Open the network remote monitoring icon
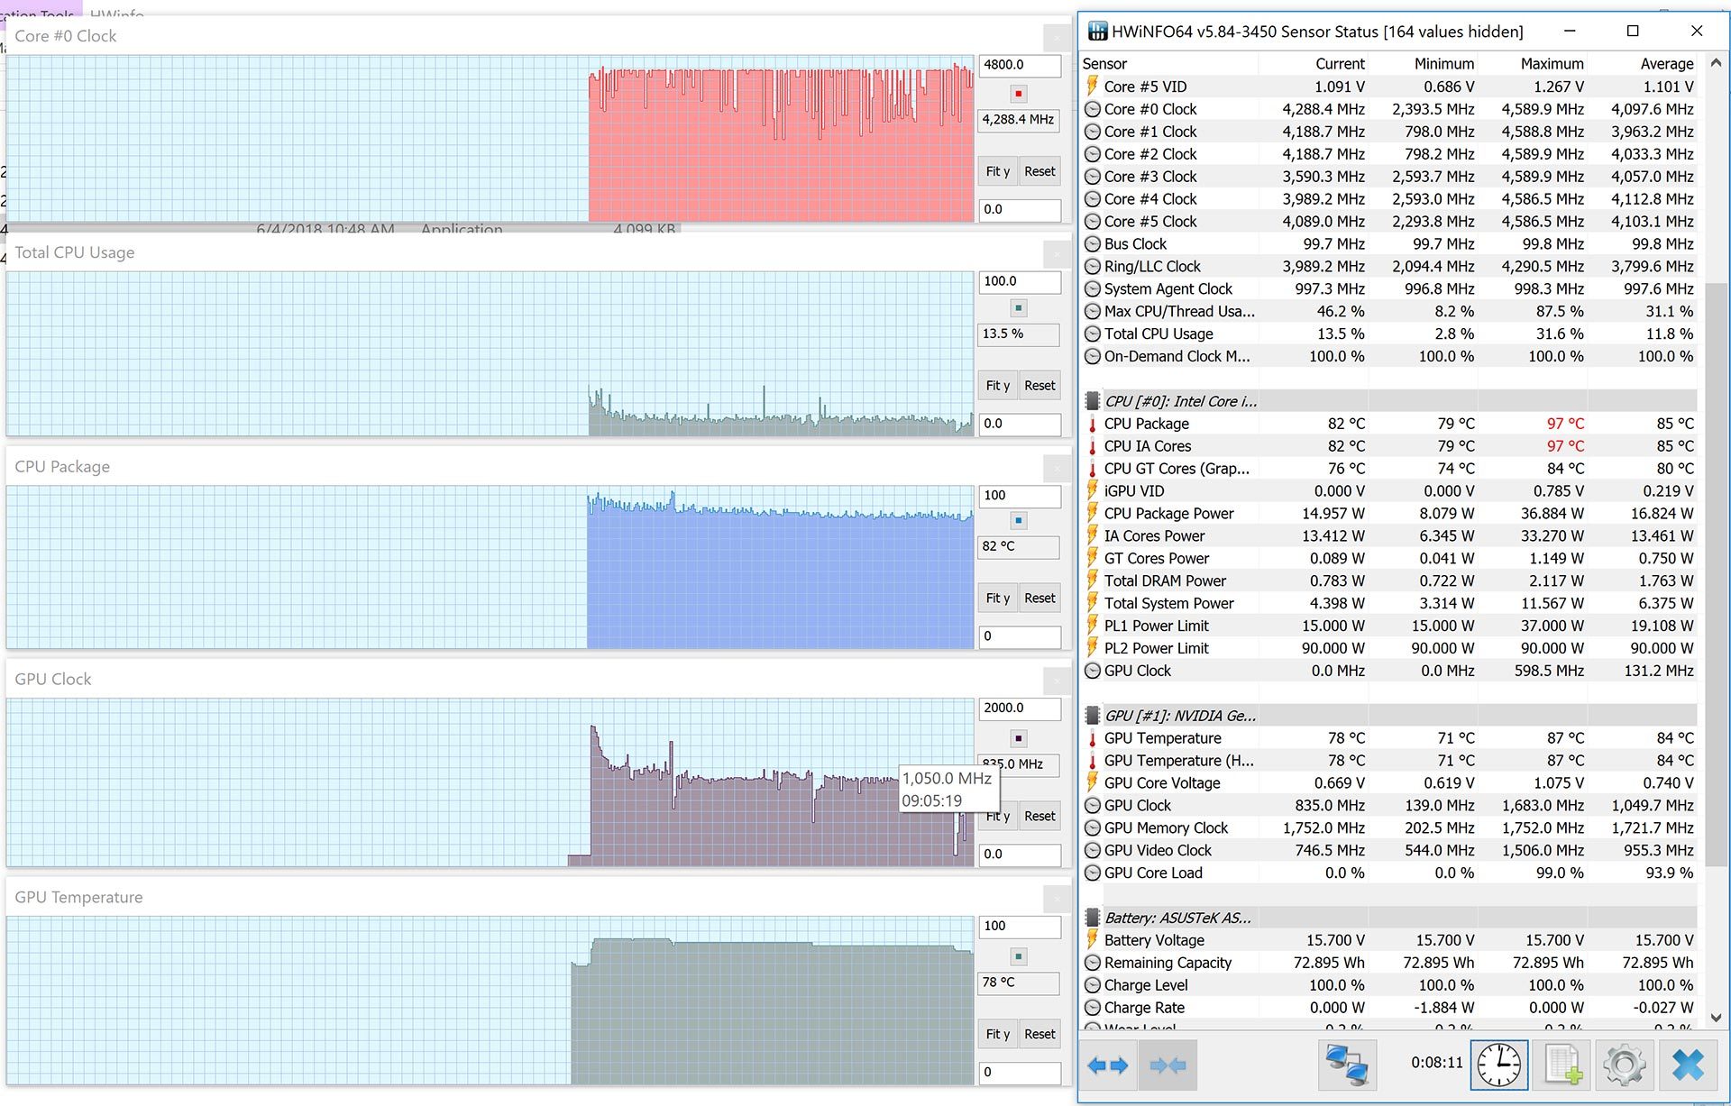This screenshot has width=1731, height=1106. [1346, 1065]
